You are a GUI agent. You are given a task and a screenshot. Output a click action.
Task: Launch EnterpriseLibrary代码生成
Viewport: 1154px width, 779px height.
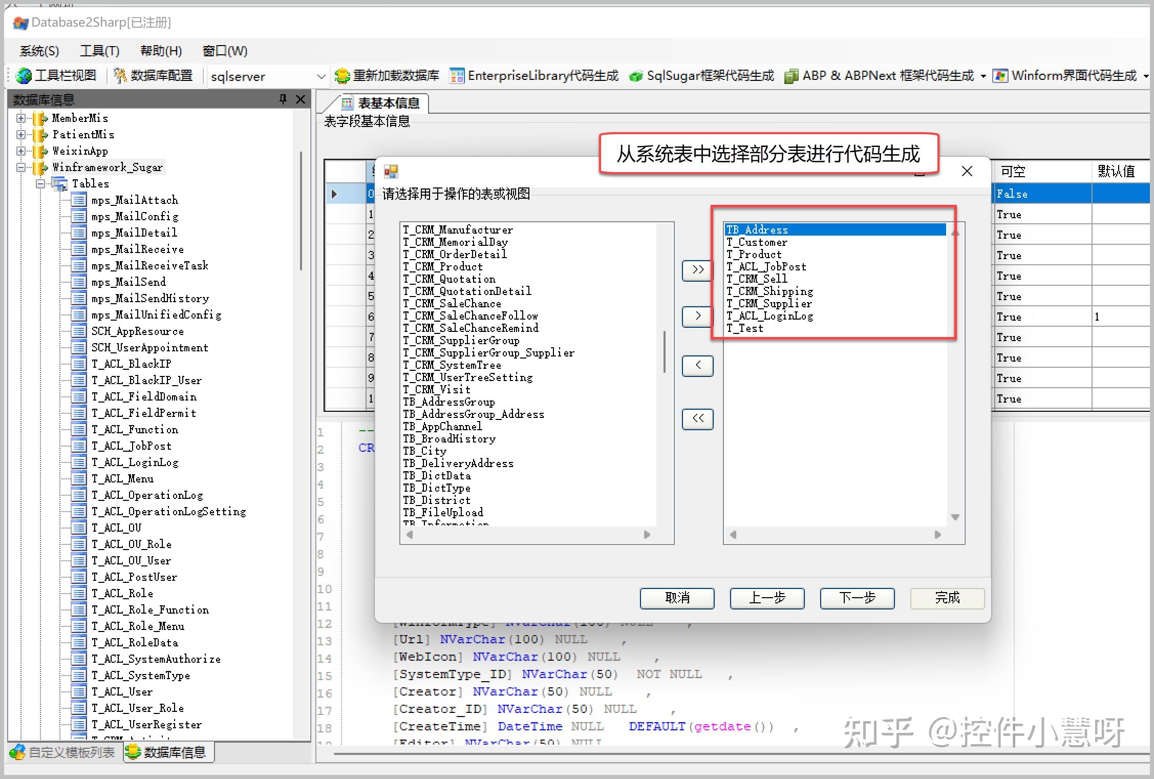(x=535, y=75)
